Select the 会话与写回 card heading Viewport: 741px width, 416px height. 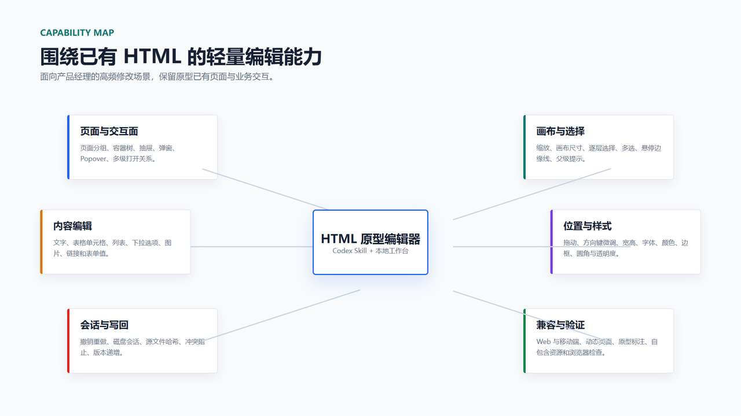(x=104, y=325)
